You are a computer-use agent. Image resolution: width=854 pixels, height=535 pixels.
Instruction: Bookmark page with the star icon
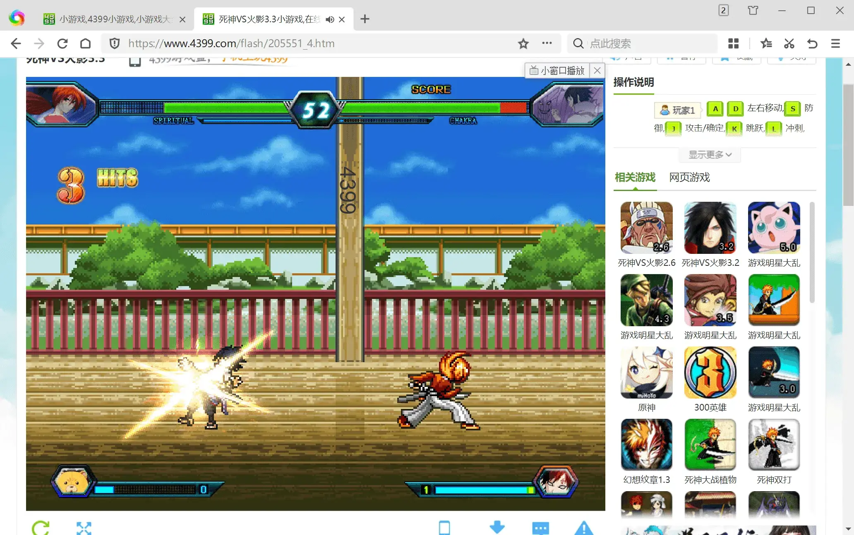click(x=523, y=43)
